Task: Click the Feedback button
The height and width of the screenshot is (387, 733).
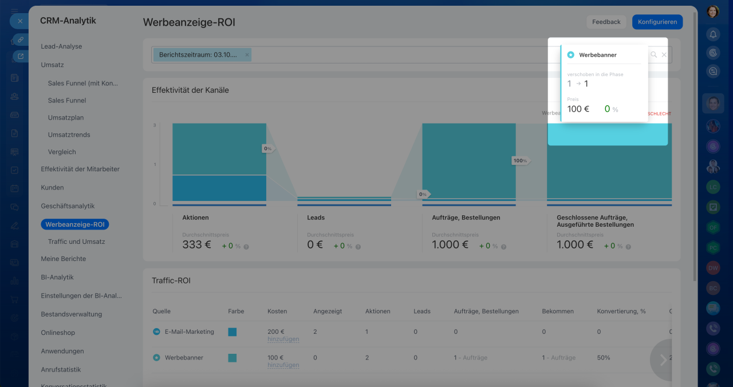Action: tap(606, 22)
